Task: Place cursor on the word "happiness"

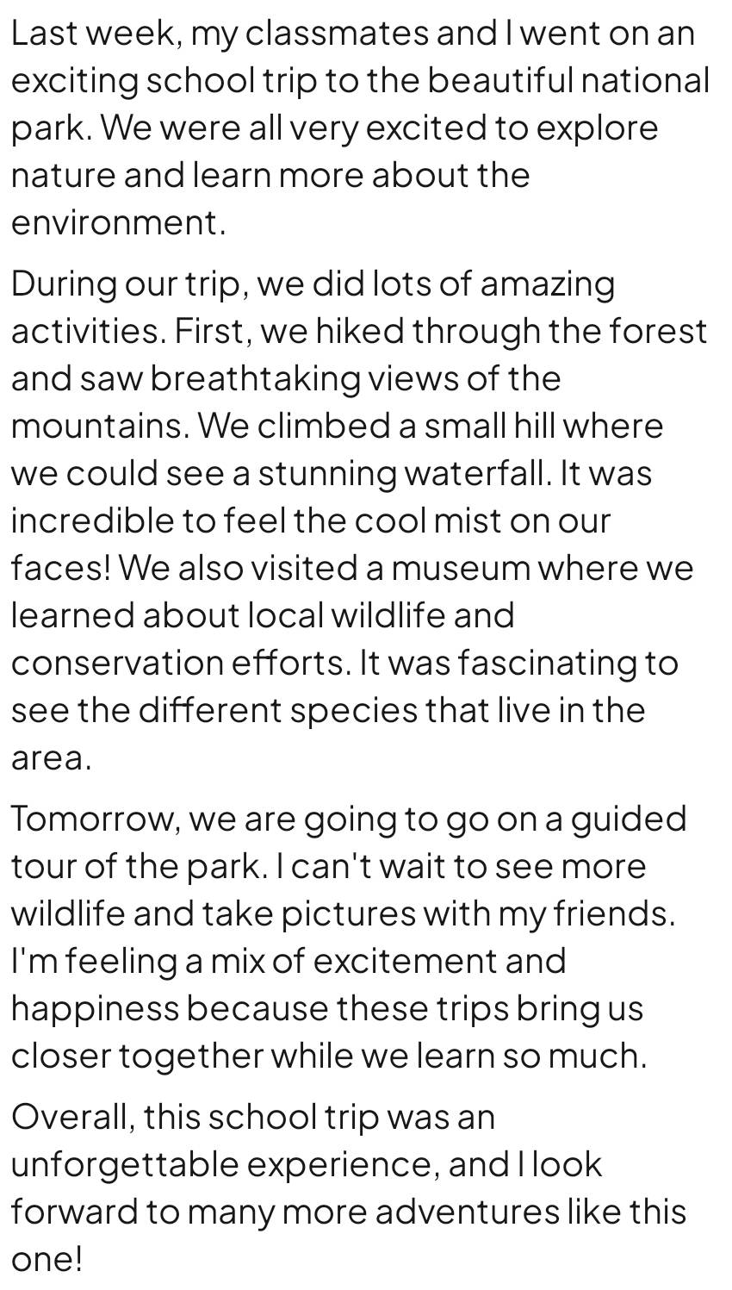Action: pos(96,1007)
